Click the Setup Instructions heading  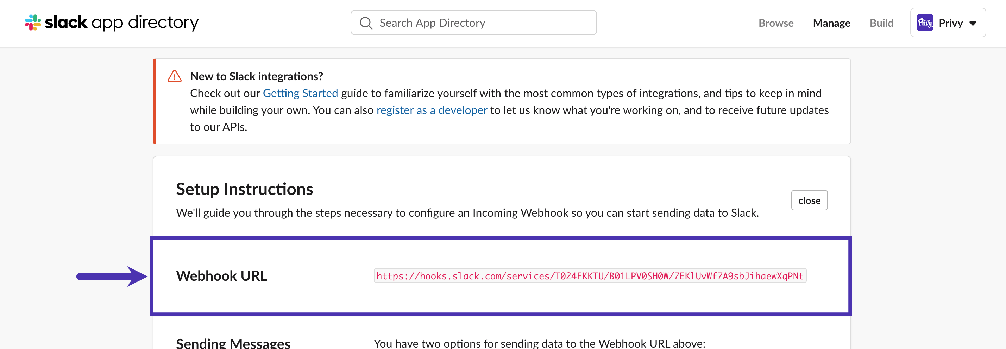tap(245, 189)
